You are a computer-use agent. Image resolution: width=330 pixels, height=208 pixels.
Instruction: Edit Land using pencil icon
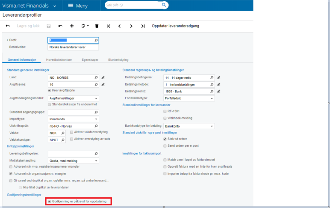103,77
